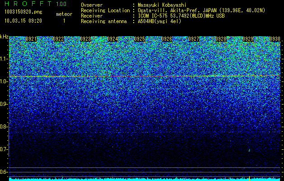Click the 0925 time marker
Screen dimensions: 284x181
(140, 39)
